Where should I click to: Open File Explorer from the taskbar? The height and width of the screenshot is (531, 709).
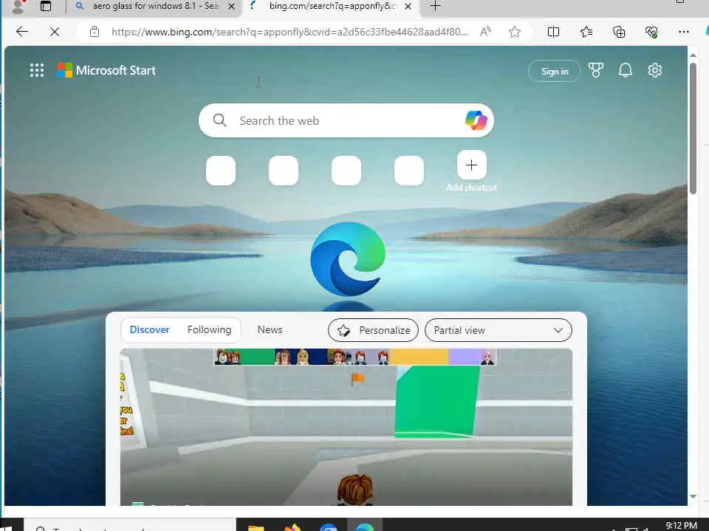pos(256,527)
